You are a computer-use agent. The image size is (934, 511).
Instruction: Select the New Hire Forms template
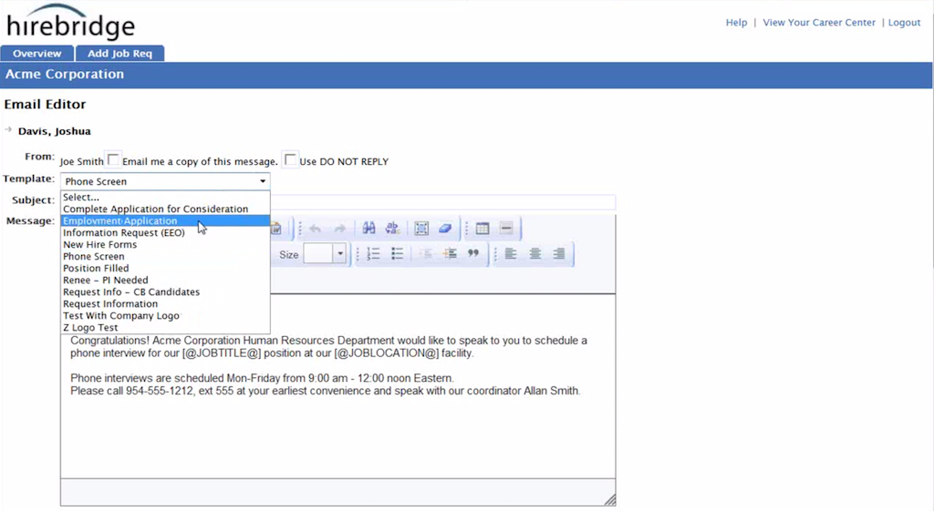point(165,244)
